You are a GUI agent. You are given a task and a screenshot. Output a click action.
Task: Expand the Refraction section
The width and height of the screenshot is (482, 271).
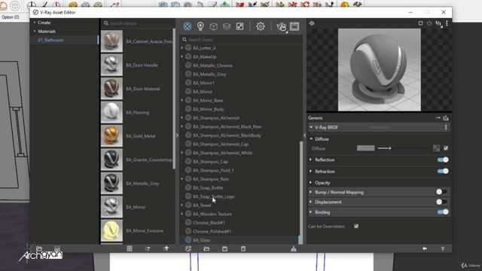pyautogui.click(x=311, y=171)
